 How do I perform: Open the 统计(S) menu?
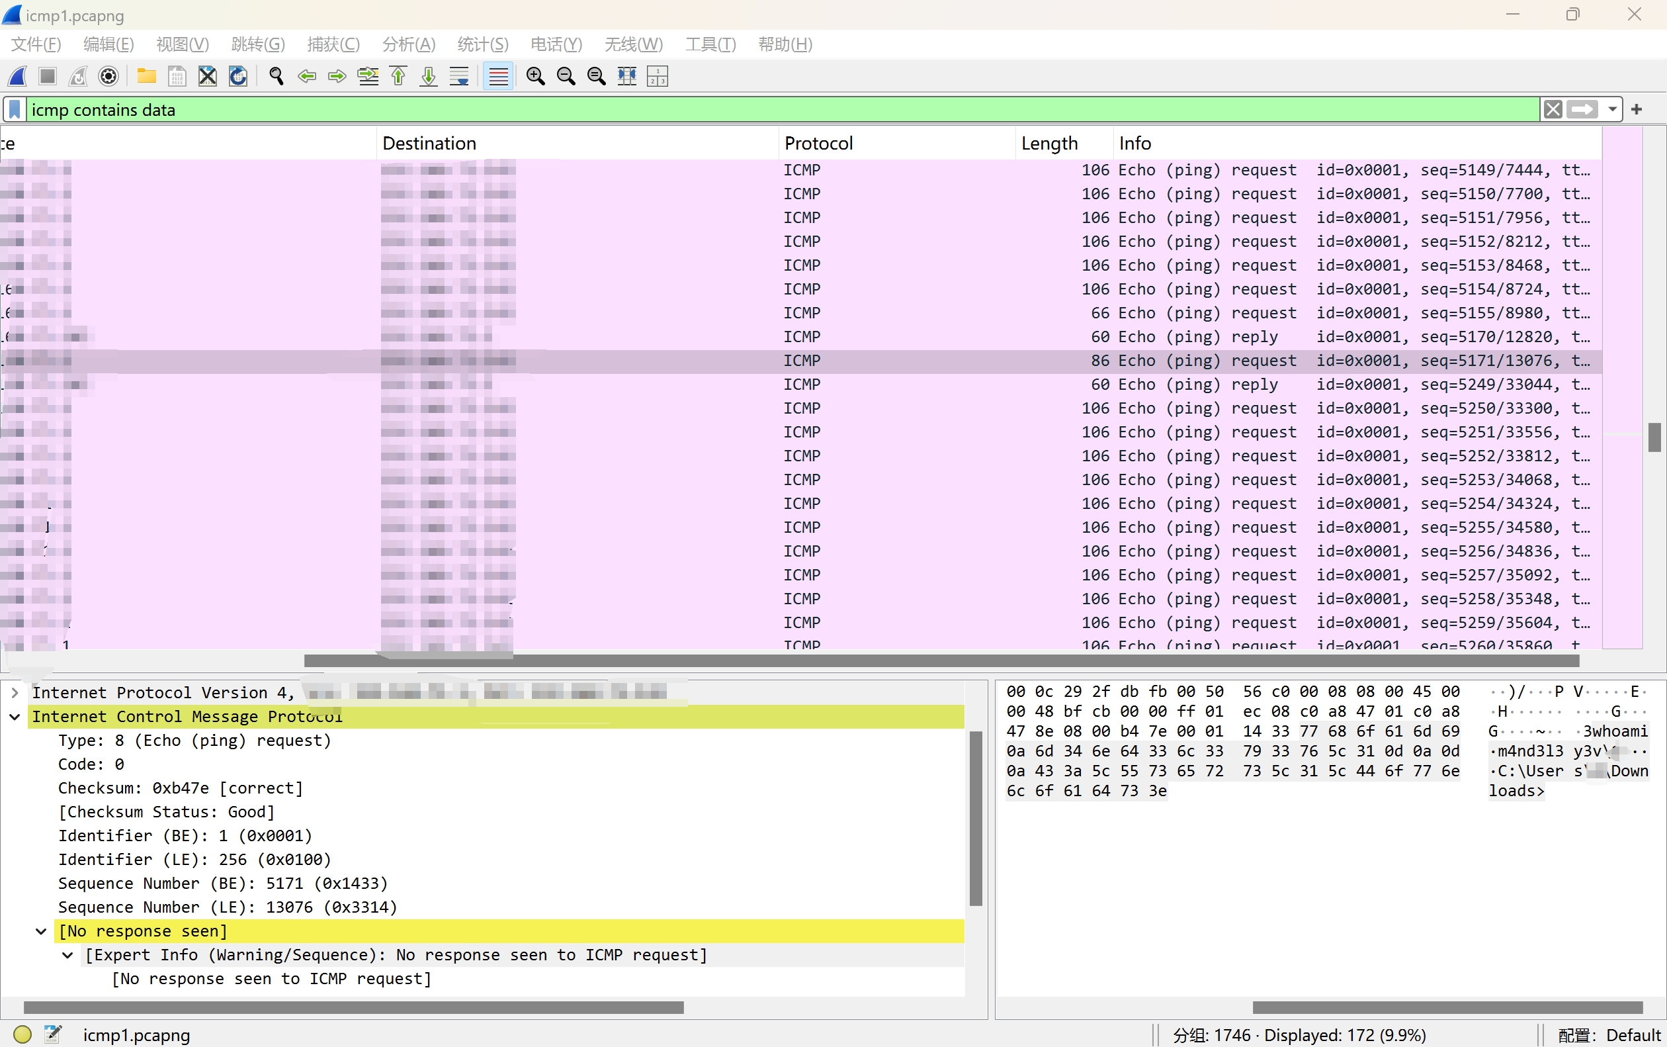click(483, 44)
